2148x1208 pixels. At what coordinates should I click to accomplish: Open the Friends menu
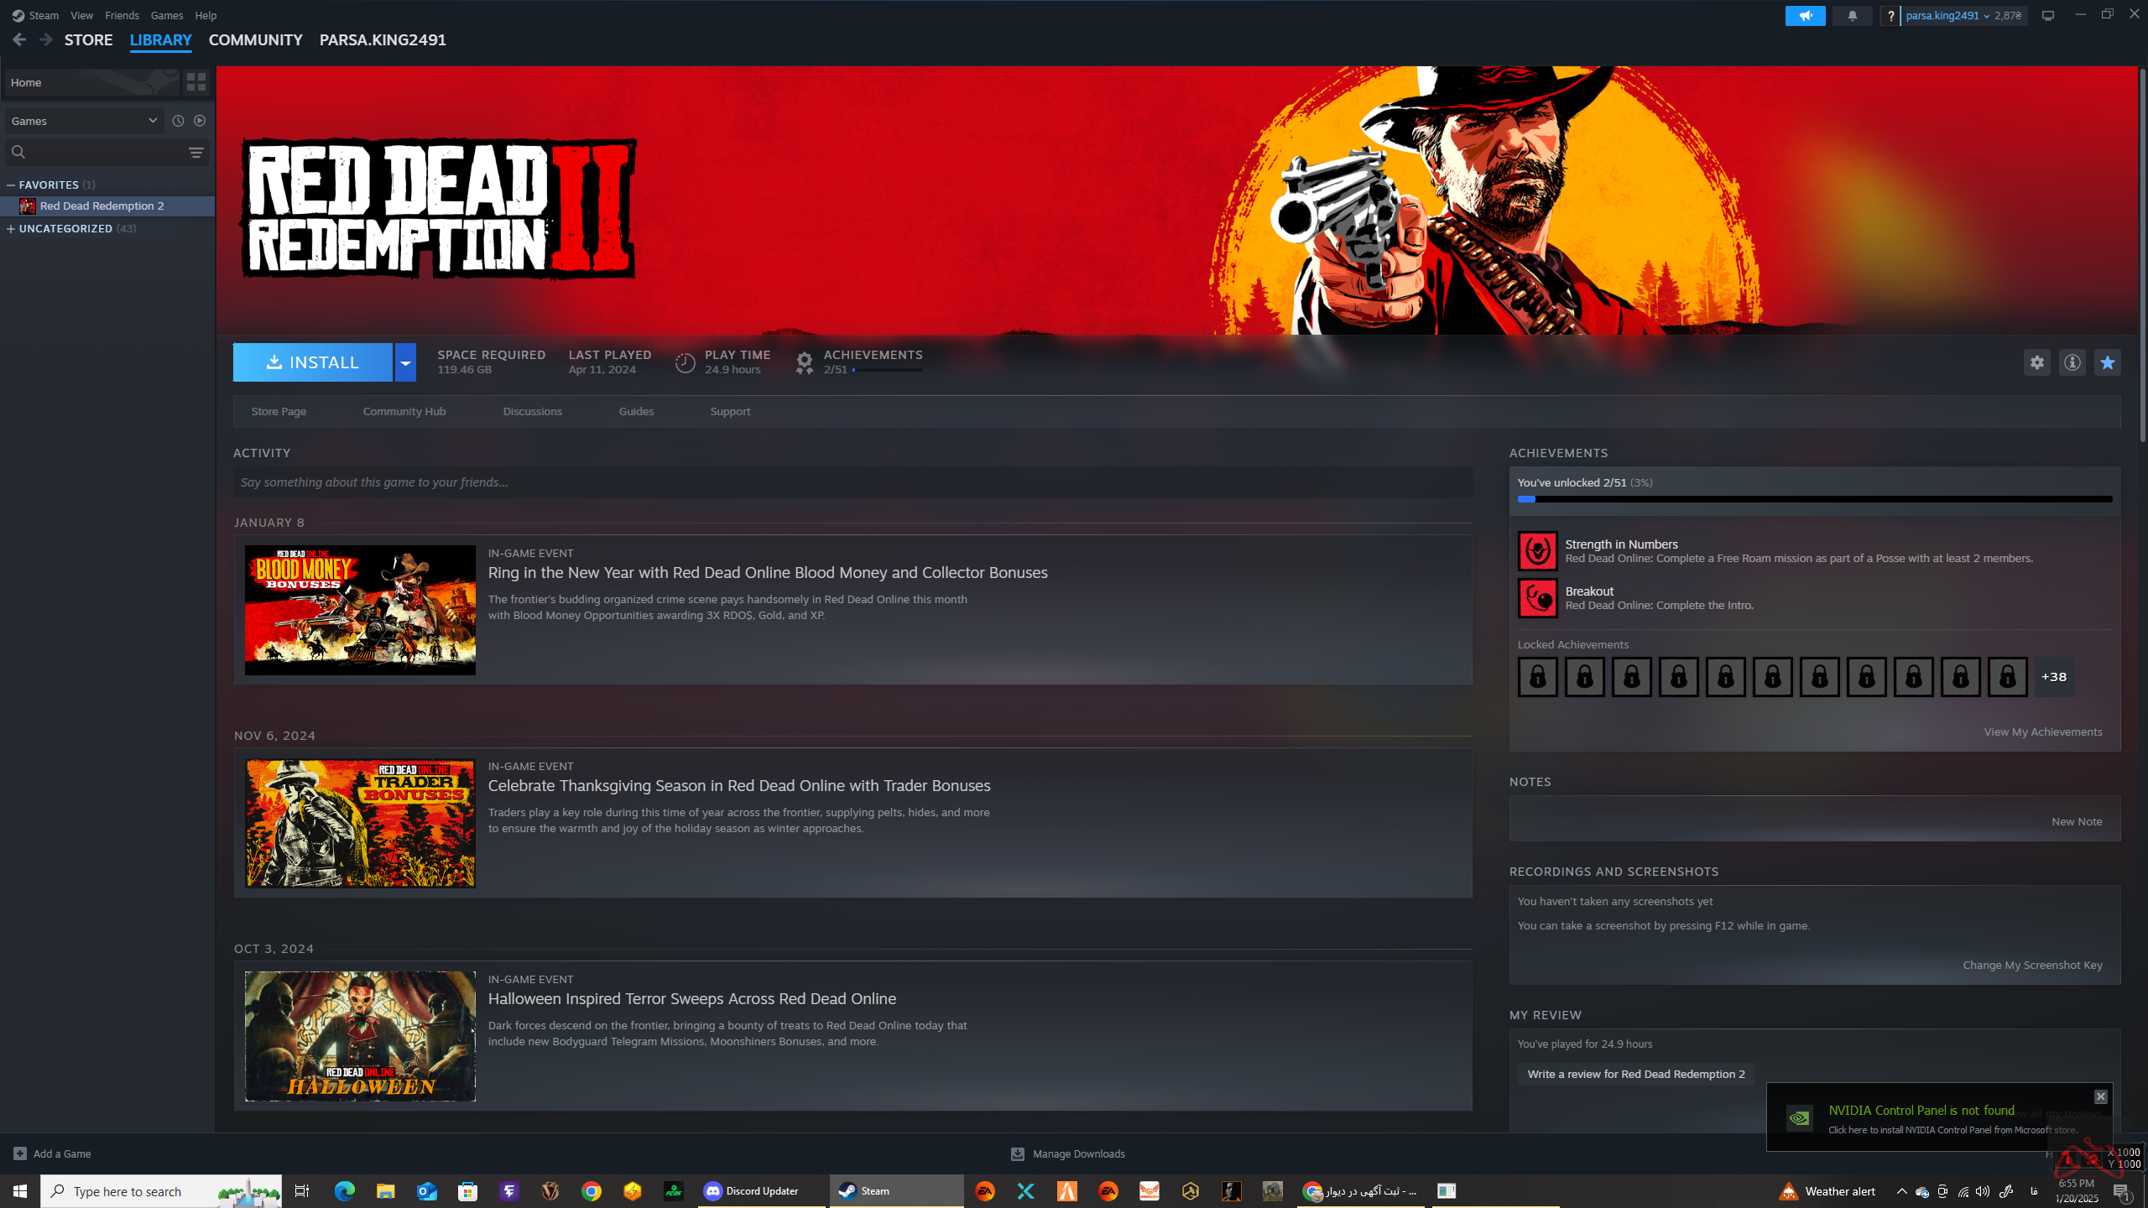pyautogui.click(x=122, y=15)
